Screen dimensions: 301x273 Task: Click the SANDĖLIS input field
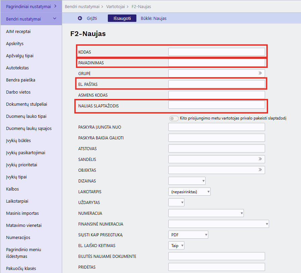pyautogui.click(x=217, y=159)
